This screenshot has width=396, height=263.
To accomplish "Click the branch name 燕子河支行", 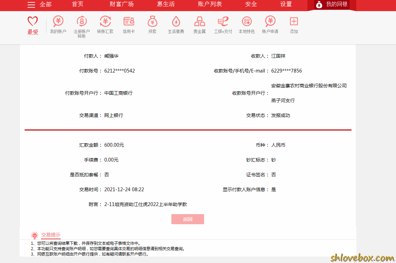I will coord(283,100).
